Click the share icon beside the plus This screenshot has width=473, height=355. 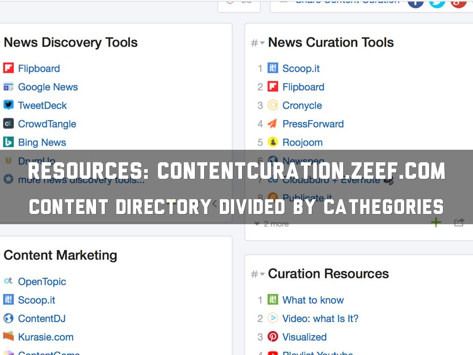tap(458, 223)
